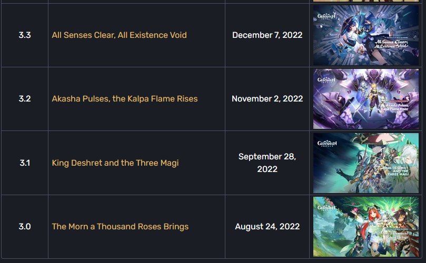View version 3.3 splash art thumbnail
The height and width of the screenshot is (263, 426).
coord(365,35)
